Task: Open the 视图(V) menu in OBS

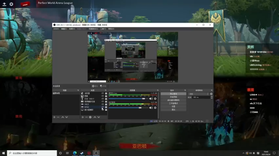Action: pyautogui.click(x=72, y=29)
